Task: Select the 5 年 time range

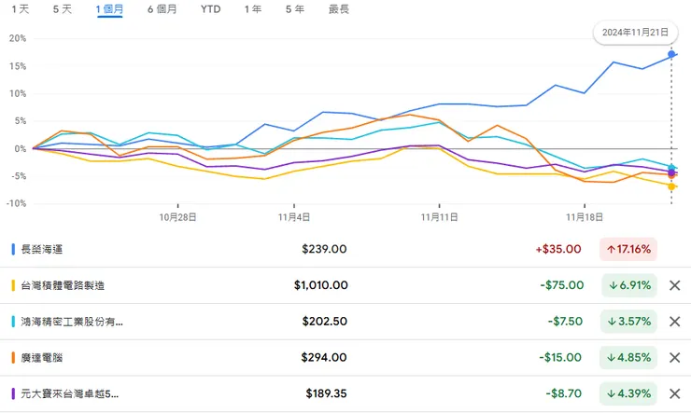Action: (x=294, y=8)
